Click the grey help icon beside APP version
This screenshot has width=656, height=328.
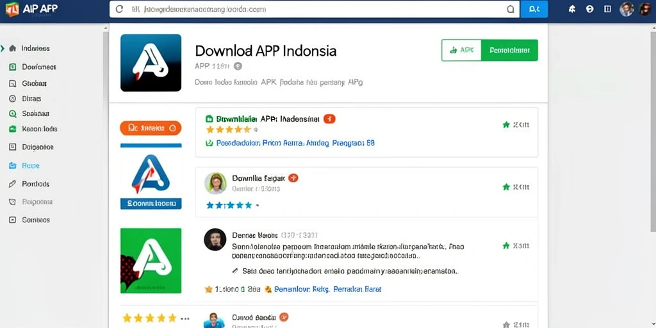(x=238, y=66)
